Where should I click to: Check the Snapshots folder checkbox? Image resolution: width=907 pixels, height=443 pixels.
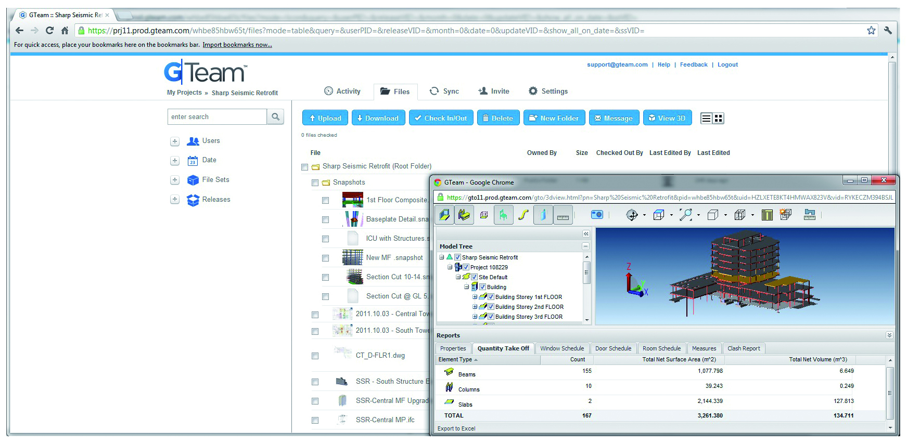point(315,183)
